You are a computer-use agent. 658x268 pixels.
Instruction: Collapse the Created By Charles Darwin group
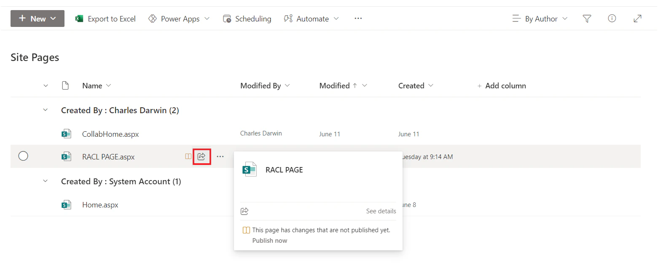(x=46, y=110)
